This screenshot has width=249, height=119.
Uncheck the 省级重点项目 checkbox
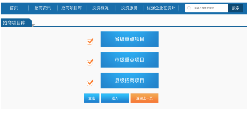click(90, 42)
